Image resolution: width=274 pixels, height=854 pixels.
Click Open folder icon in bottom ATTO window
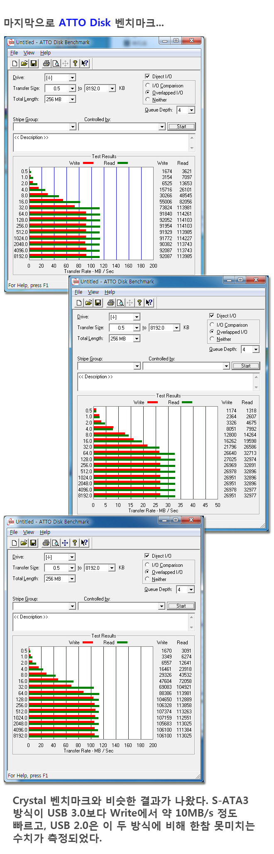pyautogui.click(x=24, y=543)
